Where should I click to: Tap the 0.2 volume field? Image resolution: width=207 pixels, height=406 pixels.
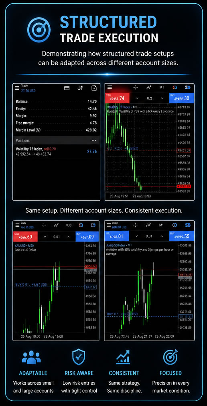coord(149,98)
